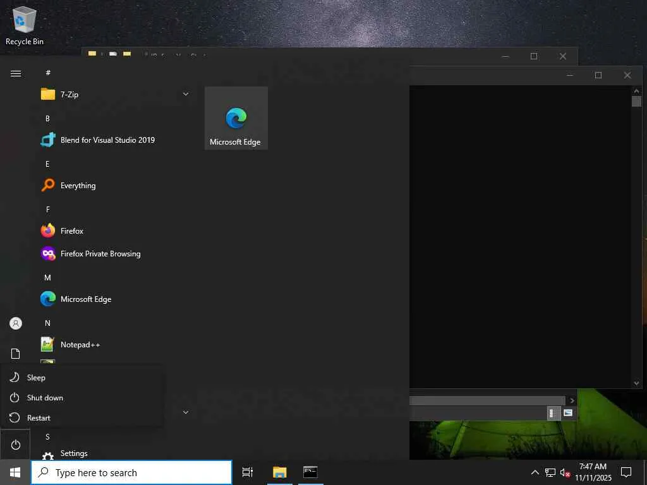The height and width of the screenshot is (485, 647).
Task: Show hidden tray icons chevron
Action: pos(535,472)
